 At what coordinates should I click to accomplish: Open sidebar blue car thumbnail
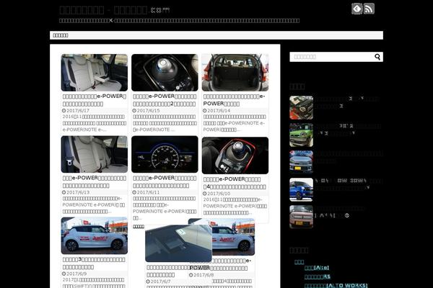301,189
